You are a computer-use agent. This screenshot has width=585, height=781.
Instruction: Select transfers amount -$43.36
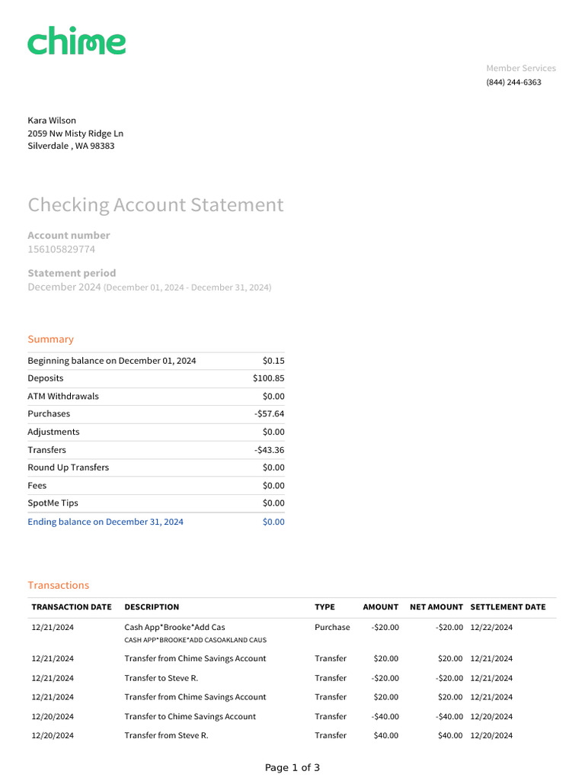pyautogui.click(x=269, y=450)
